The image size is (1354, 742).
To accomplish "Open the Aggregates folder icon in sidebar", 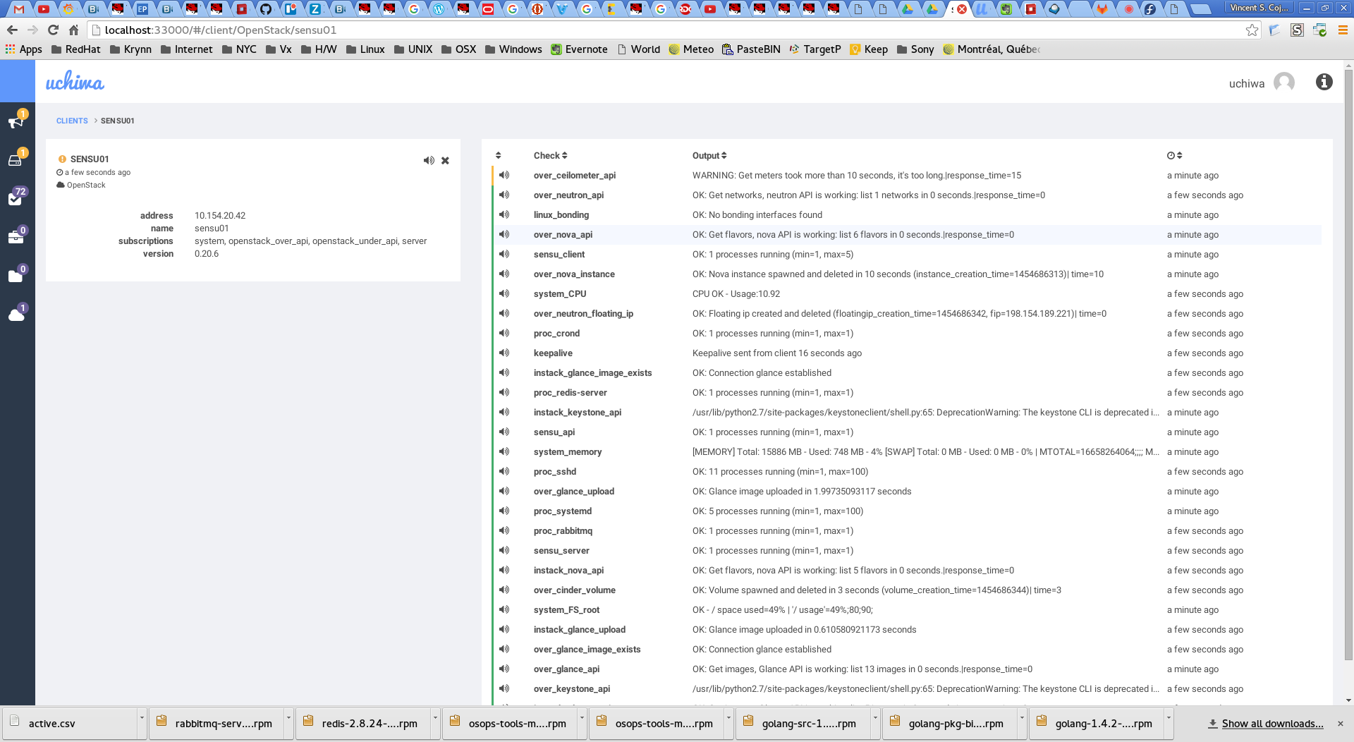I will point(16,276).
